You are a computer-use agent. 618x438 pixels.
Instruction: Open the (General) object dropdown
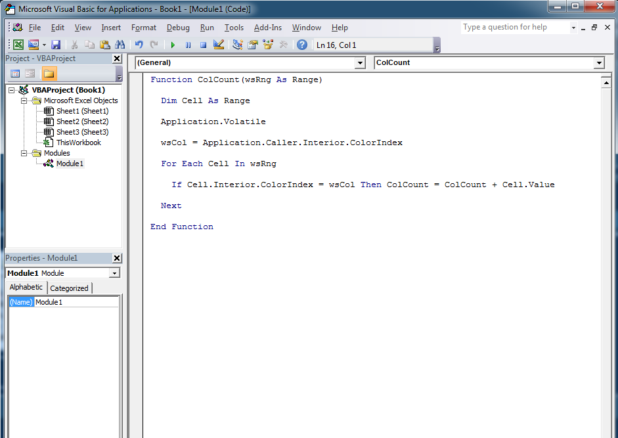point(360,62)
